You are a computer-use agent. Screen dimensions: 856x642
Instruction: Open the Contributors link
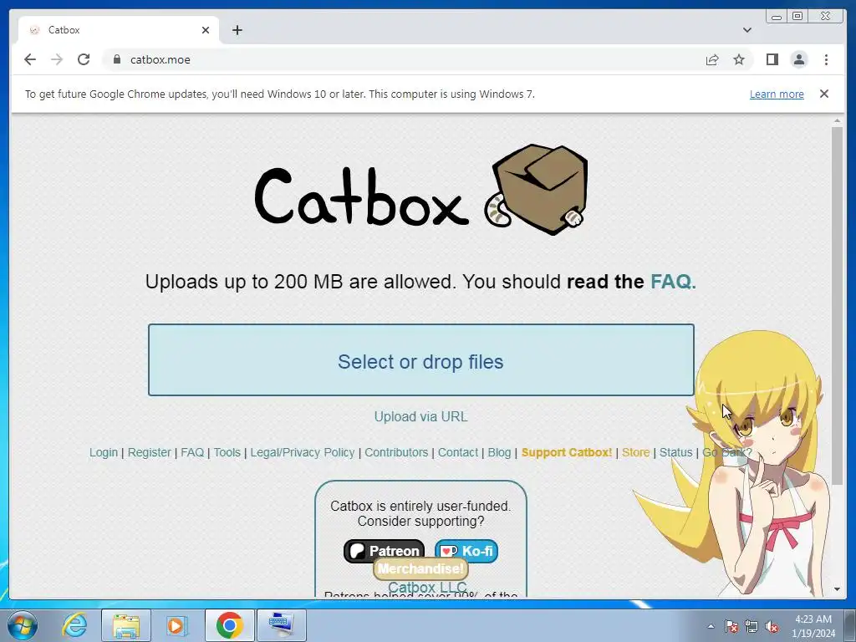tap(396, 452)
